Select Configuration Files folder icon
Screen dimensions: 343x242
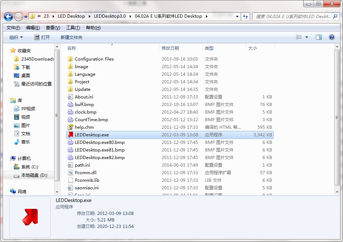pyautogui.click(x=70, y=59)
